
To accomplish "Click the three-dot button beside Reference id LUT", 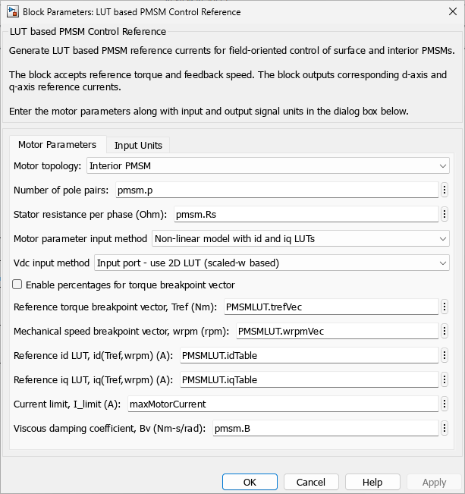I will (x=445, y=355).
